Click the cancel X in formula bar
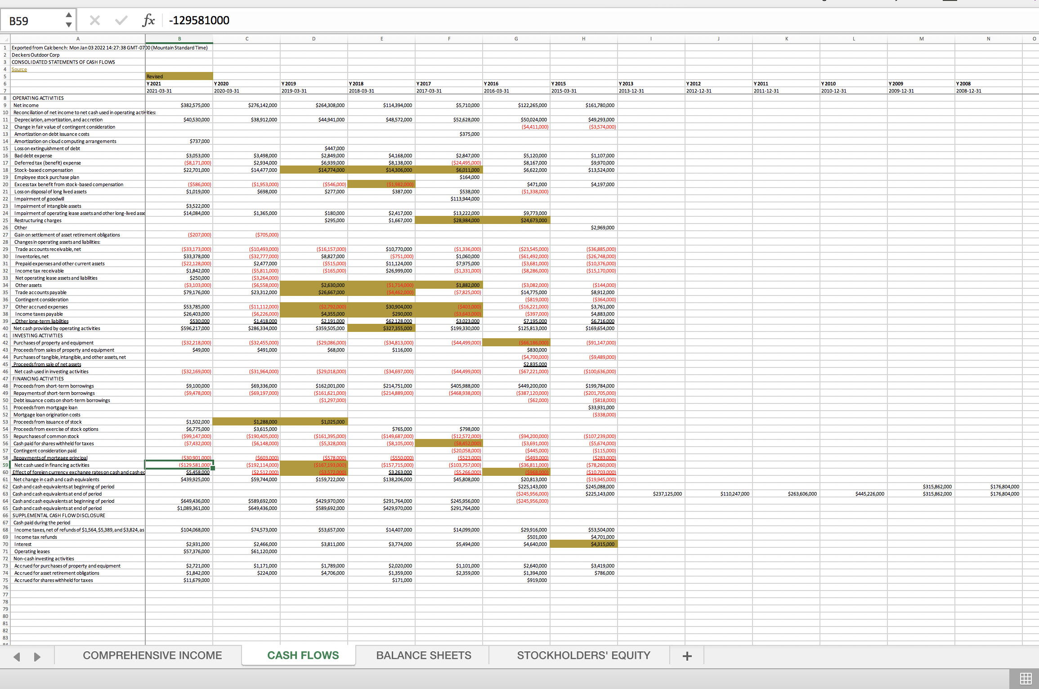 (x=94, y=20)
